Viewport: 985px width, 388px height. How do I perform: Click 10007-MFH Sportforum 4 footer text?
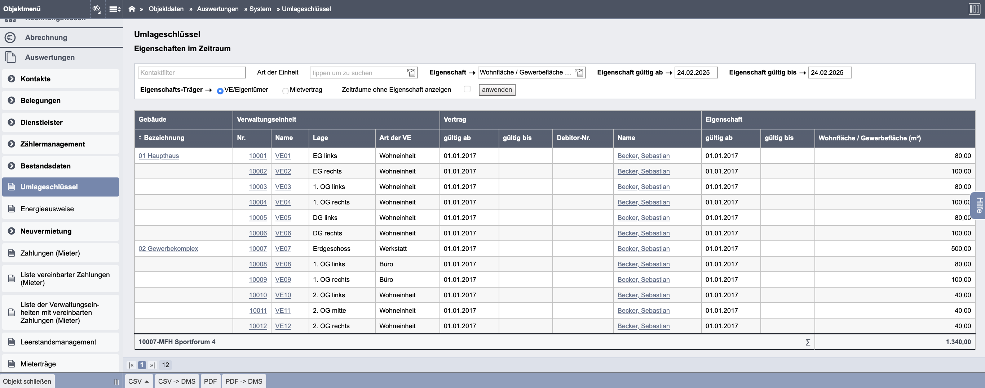177,342
